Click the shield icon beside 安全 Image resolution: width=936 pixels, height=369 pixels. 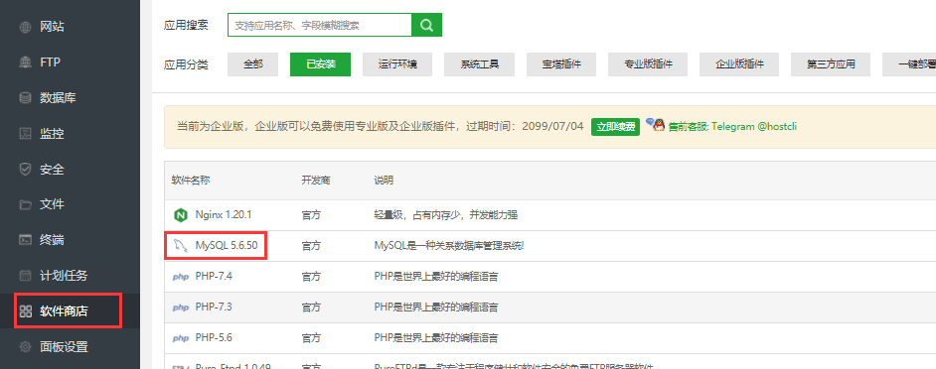[25, 170]
